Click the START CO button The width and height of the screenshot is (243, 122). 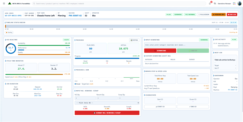(x=160, y=107)
